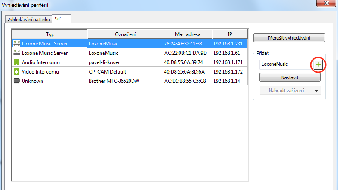
Task: Click MAC address AC:D1:B8:55:C5:C8
Action: click(x=185, y=81)
